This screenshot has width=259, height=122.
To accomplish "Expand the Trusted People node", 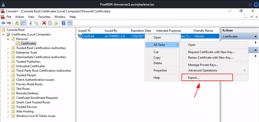I will pos(8,75).
